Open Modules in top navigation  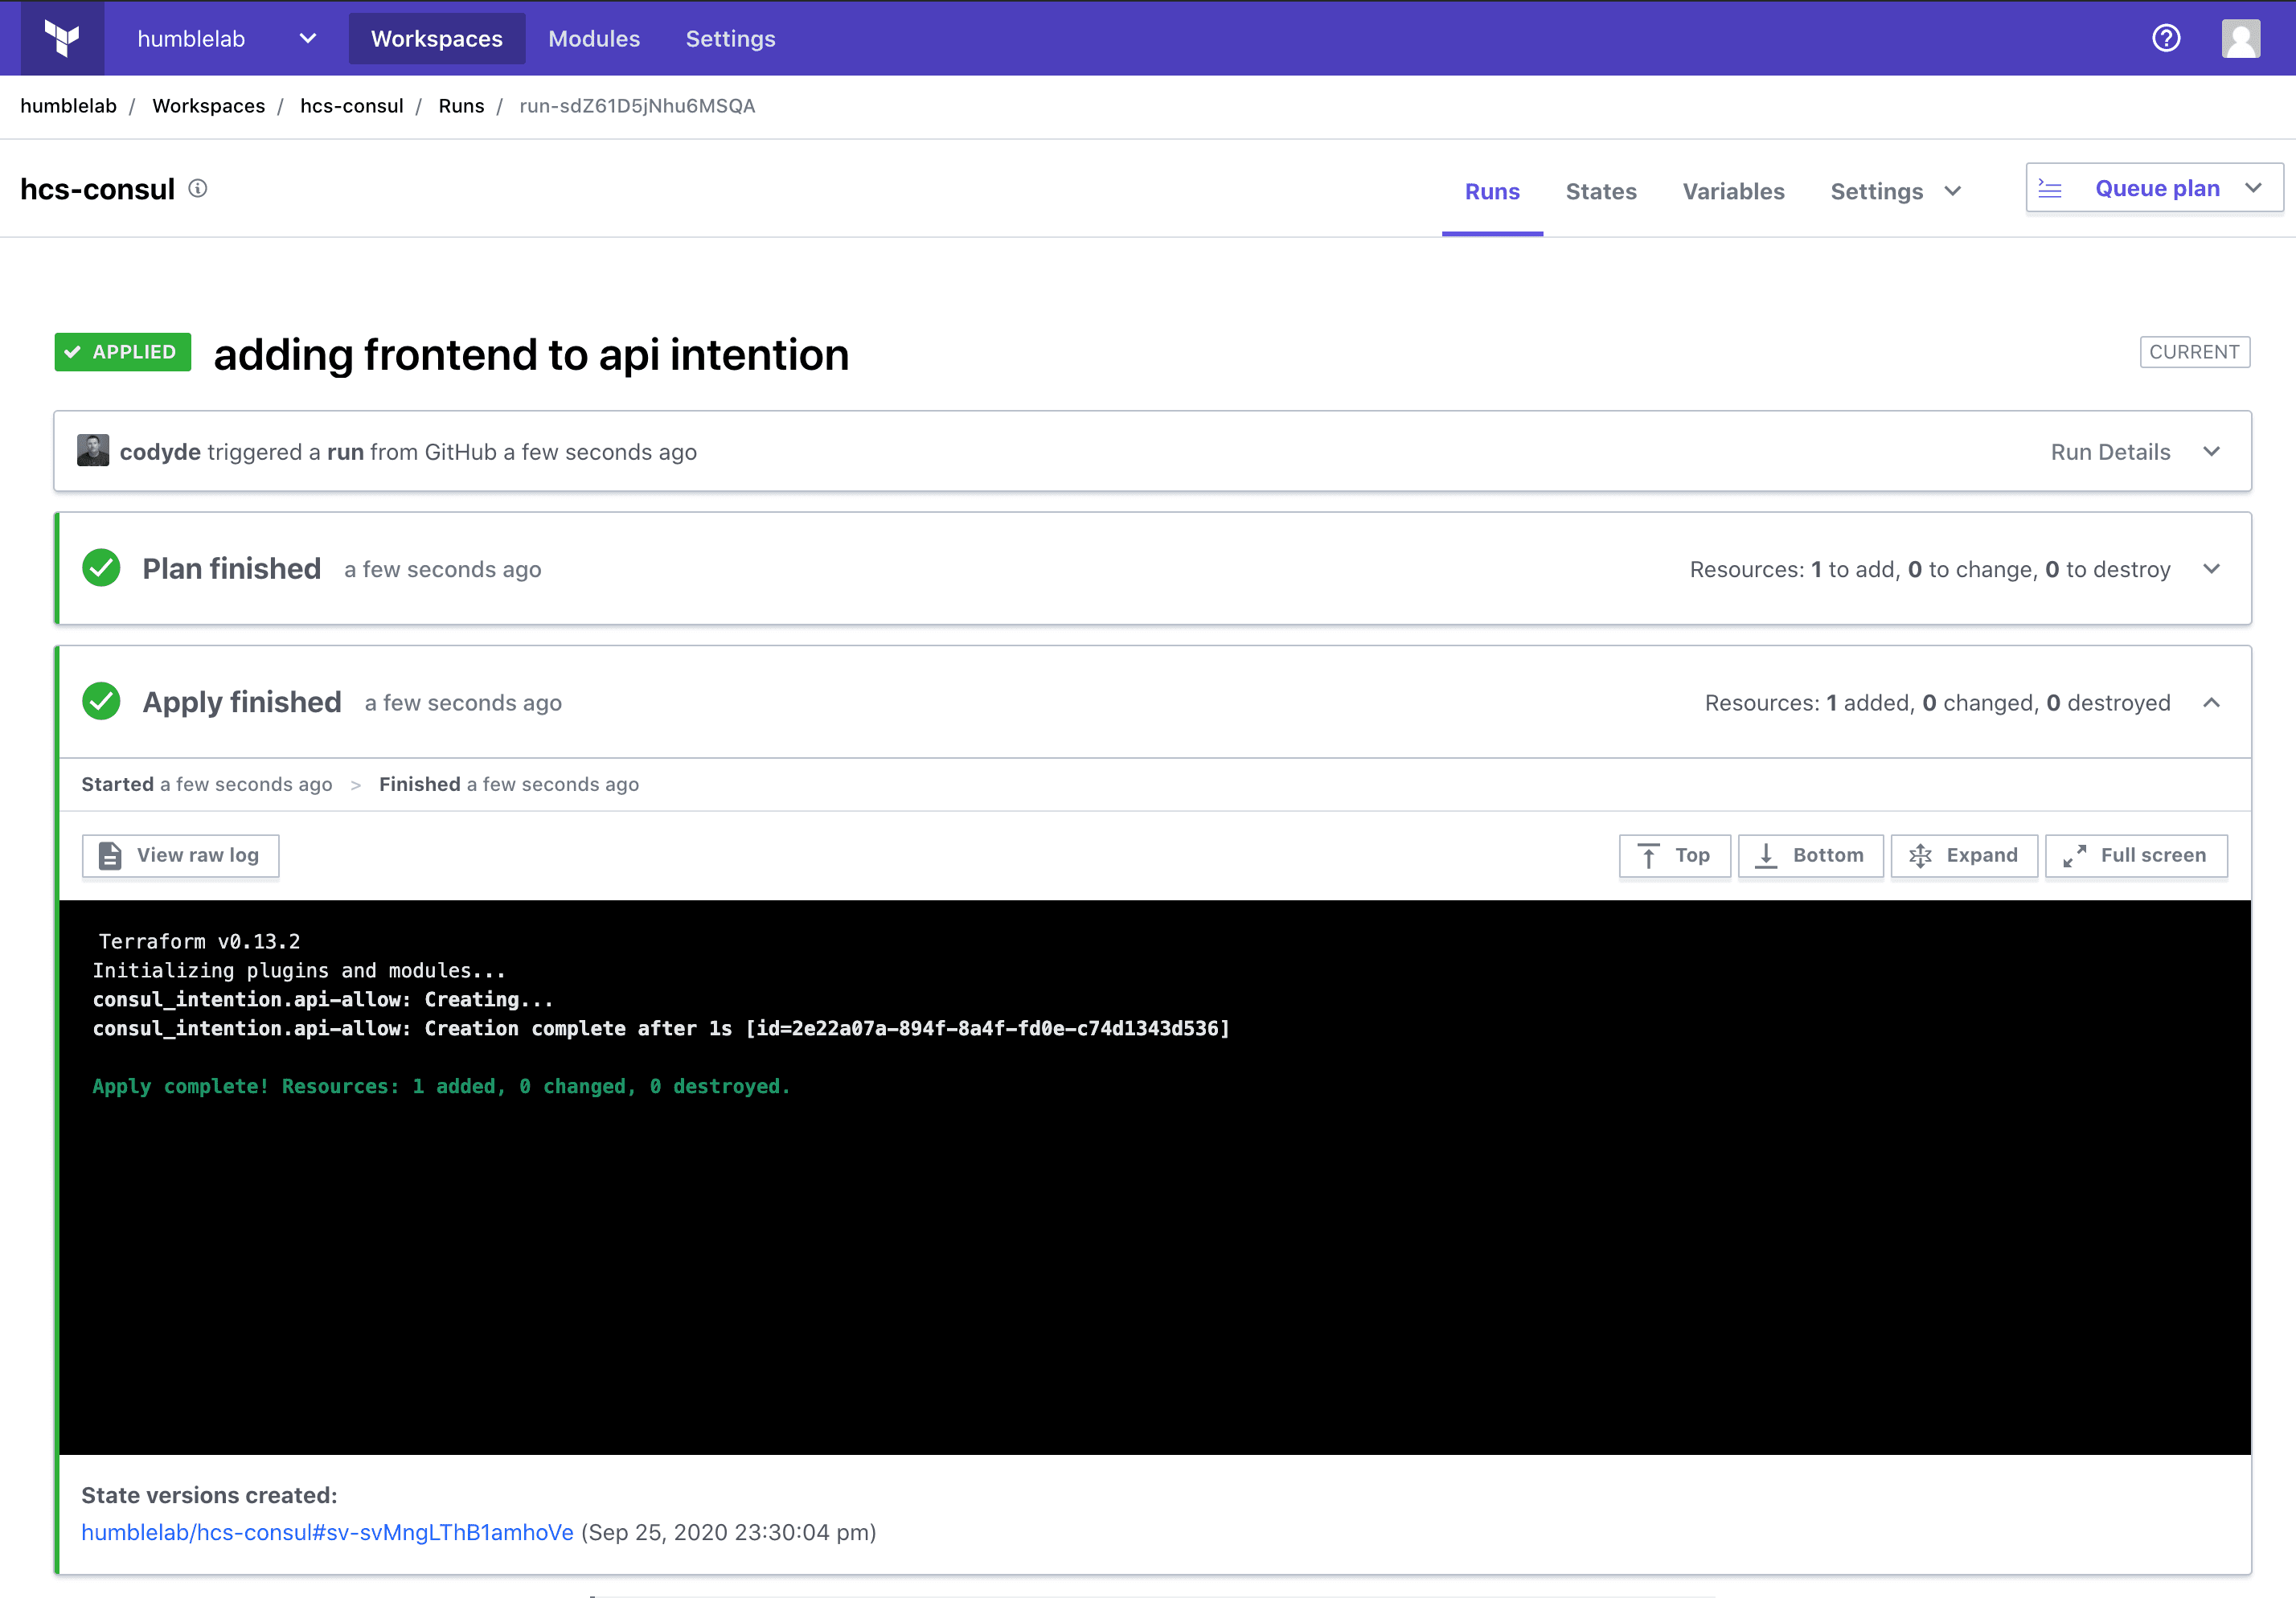coord(593,38)
